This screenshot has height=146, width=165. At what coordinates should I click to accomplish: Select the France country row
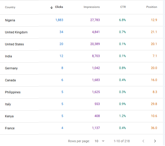click(x=81, y=128)
